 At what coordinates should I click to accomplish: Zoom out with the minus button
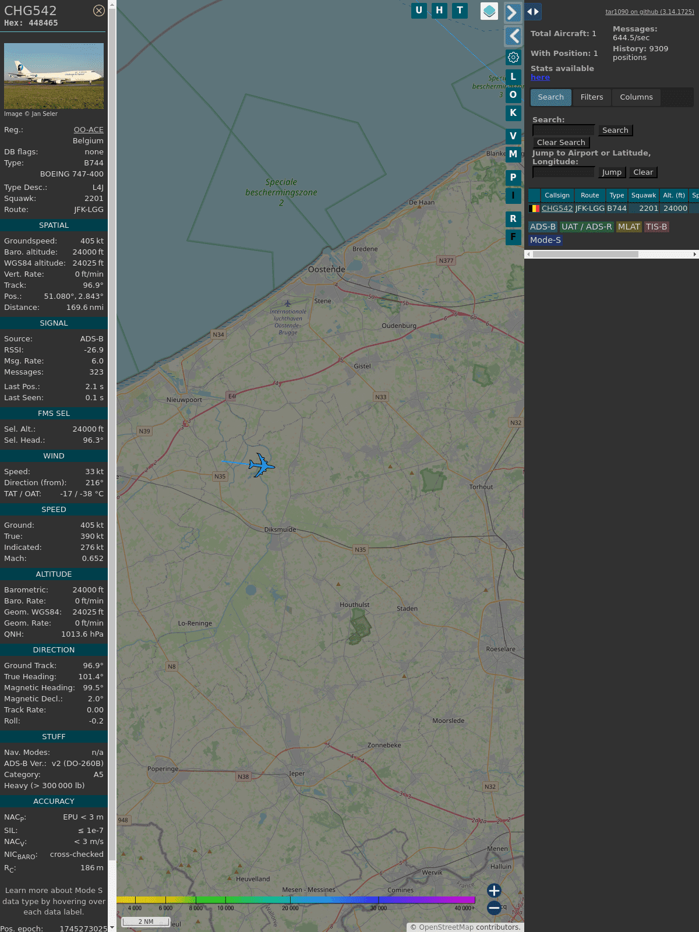(x=494, y=908)
